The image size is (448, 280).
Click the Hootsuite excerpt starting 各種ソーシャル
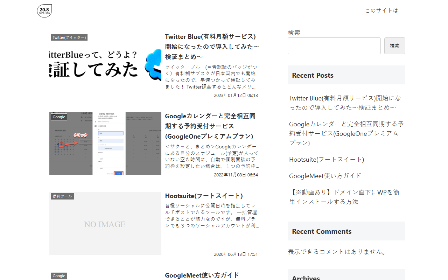point(212,216)
